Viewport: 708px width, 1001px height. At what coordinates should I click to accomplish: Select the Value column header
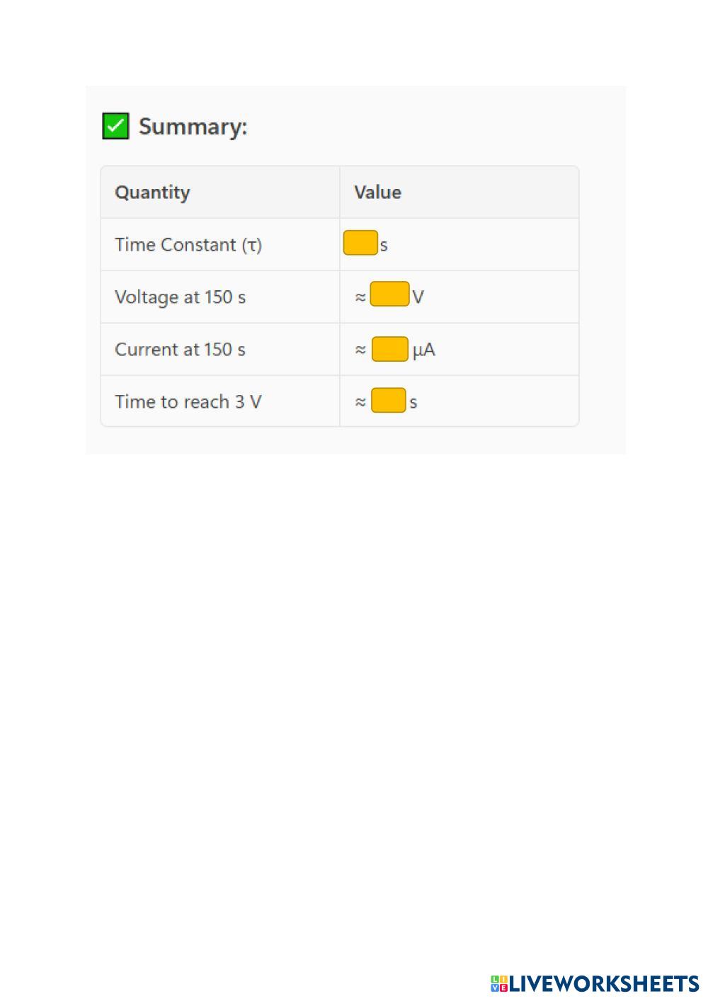[377, 193]
